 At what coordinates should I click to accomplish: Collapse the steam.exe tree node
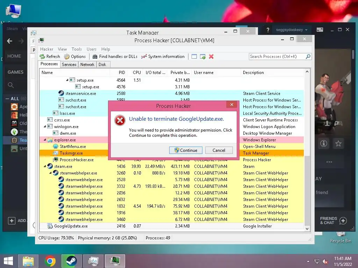coord(45,166)
